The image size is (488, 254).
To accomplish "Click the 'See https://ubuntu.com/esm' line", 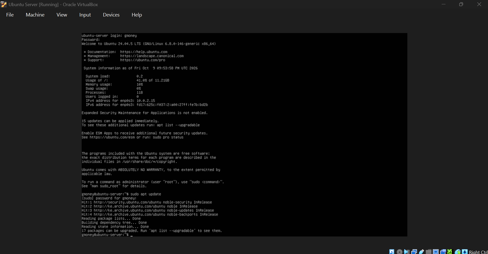I will point(133,137).
